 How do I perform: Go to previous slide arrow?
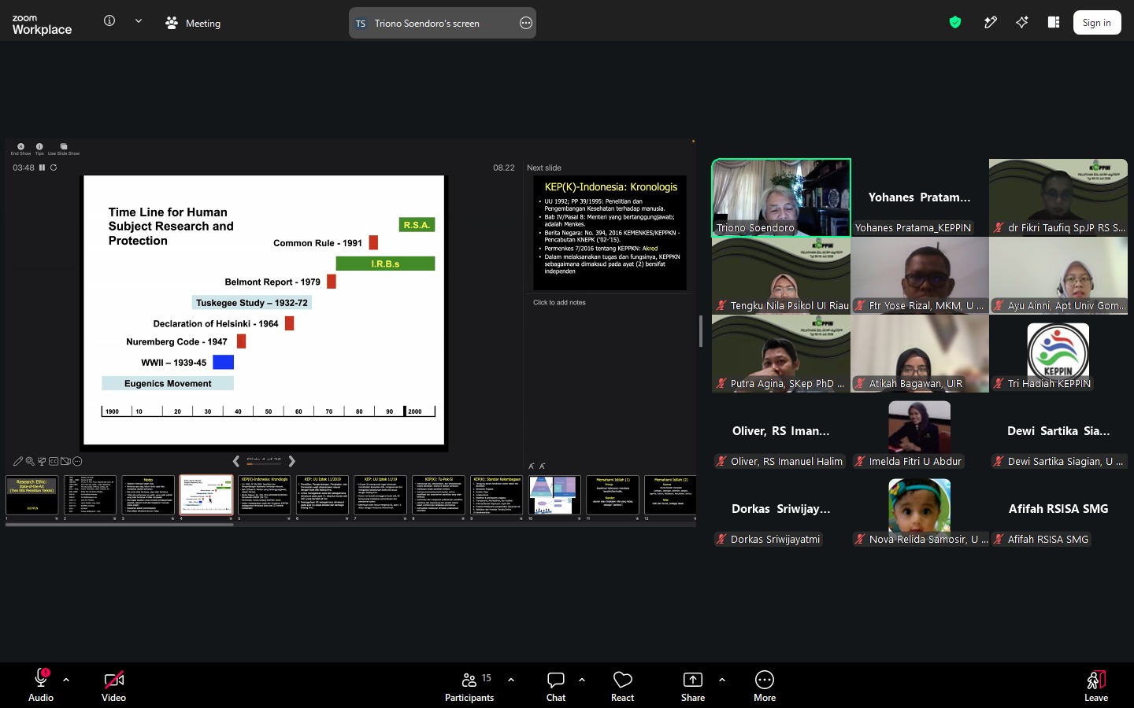pos(235,461)
